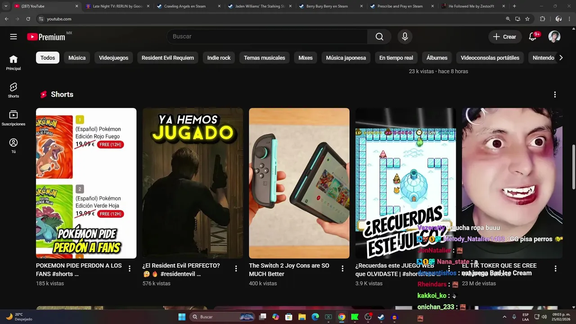576x324 pixels.
Task: Open Shorts in the sidebar
Action: click(x=13, y=90)
